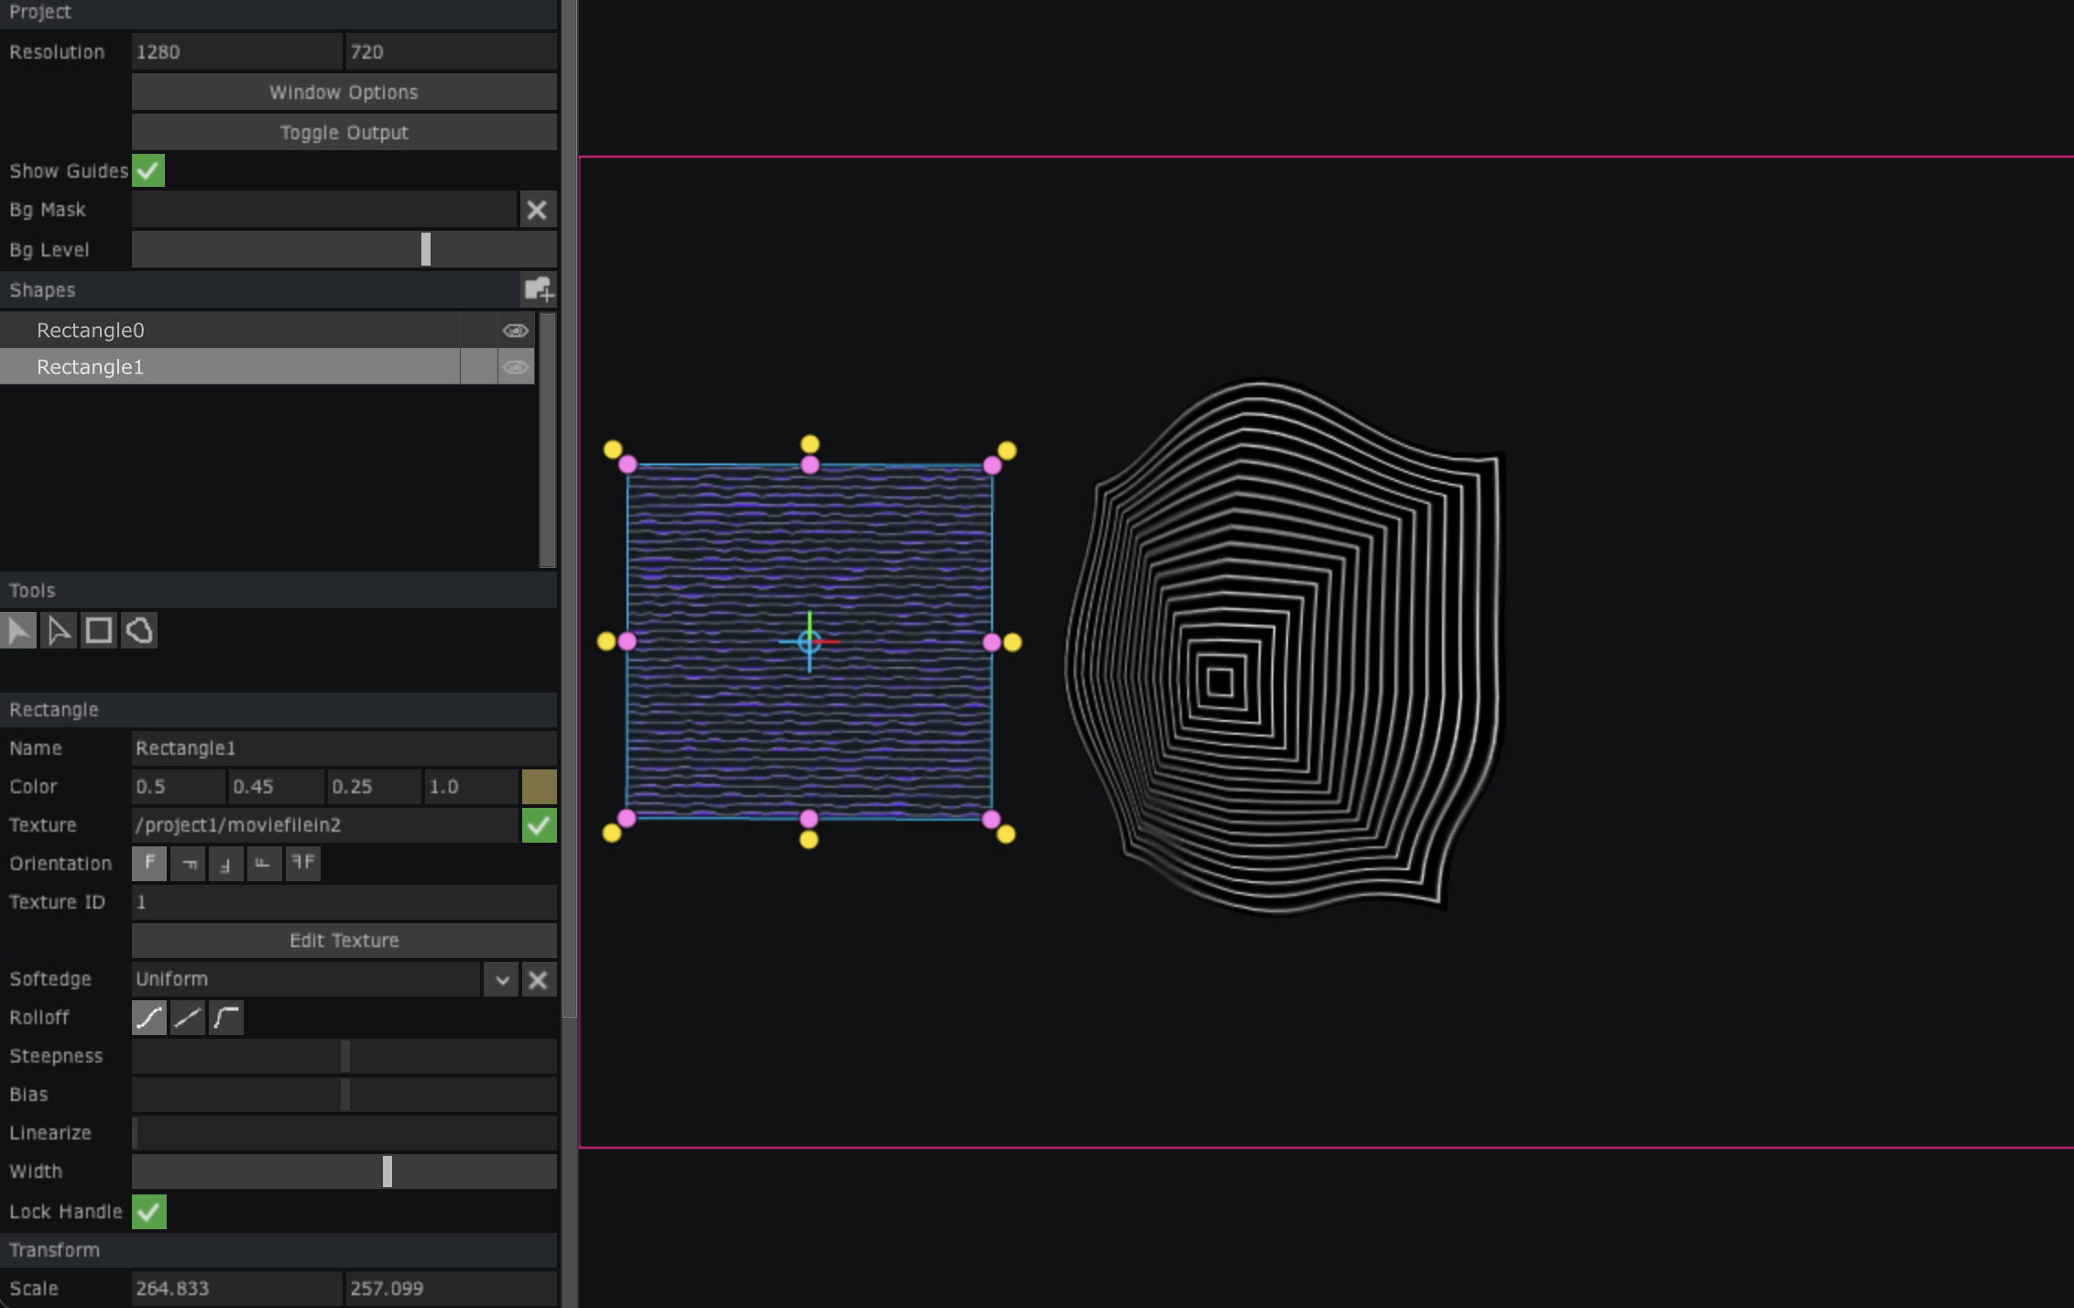The width and height of the screenshot is (2074, 1308).
Task: Hide Rectangle0 using its eye icon
Action: 516,331
